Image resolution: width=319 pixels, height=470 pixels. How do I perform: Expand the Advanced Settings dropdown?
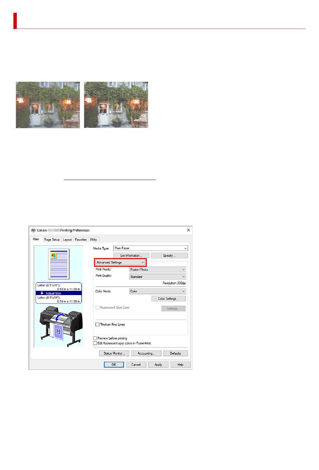click(x=120, y=262)
